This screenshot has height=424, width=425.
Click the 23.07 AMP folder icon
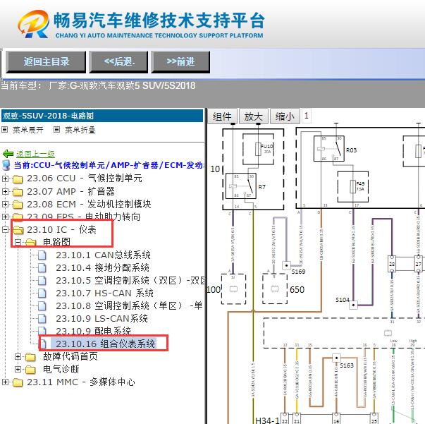pyautogui.click(x=18, y=191)
